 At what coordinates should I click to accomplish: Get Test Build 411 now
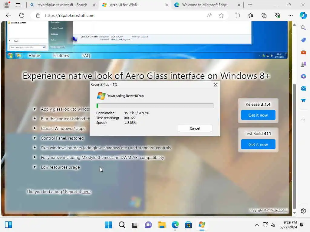(258, 144)
